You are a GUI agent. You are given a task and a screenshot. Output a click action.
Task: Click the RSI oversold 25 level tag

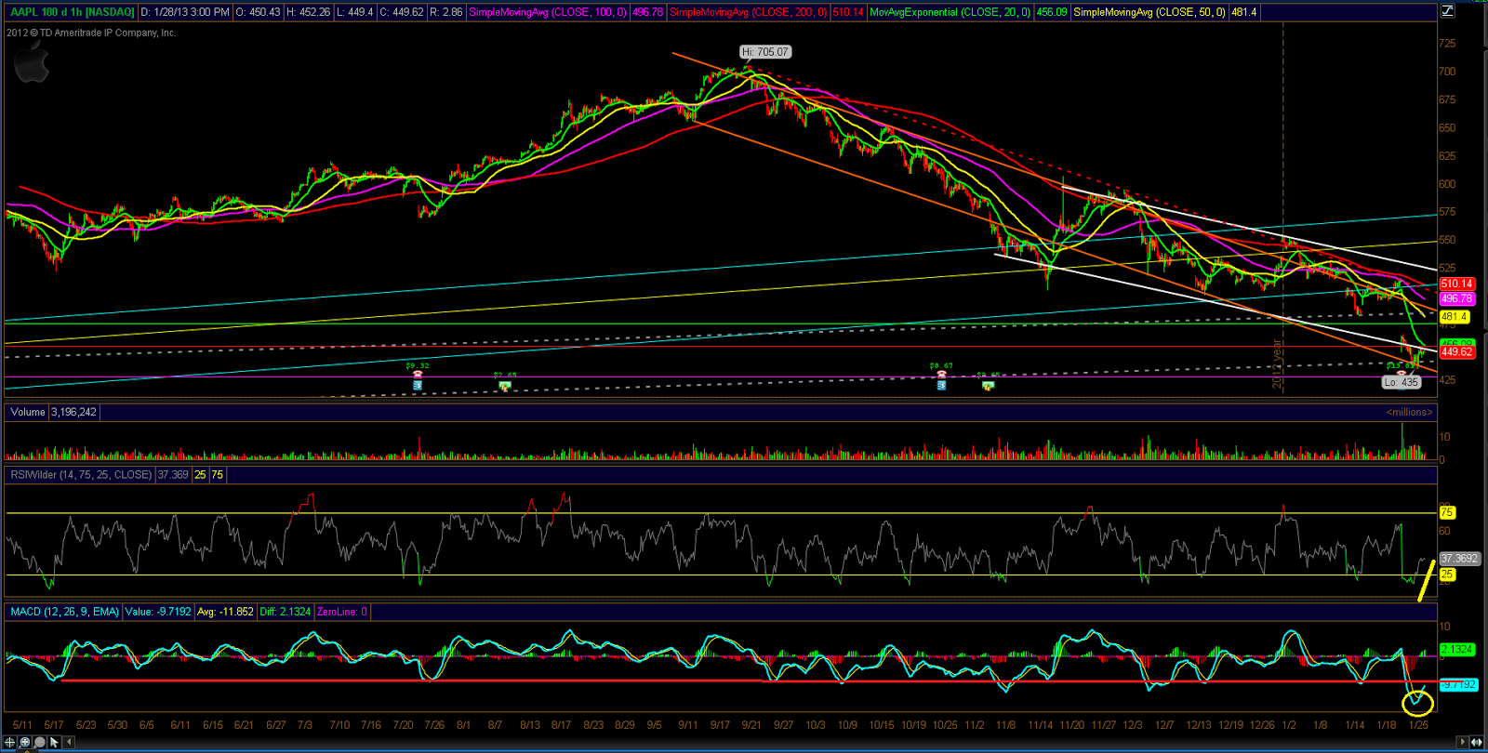(1446, 575)
